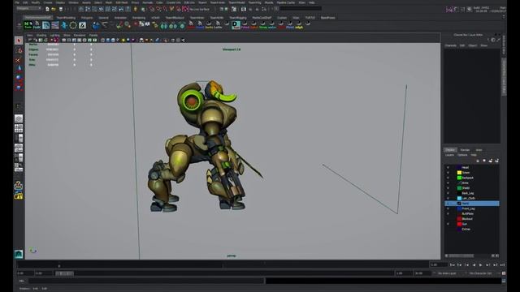Viewport: 520px width, 292px height.
Task: Toggle visibility of Arms layer
Action: click(448, 182)
